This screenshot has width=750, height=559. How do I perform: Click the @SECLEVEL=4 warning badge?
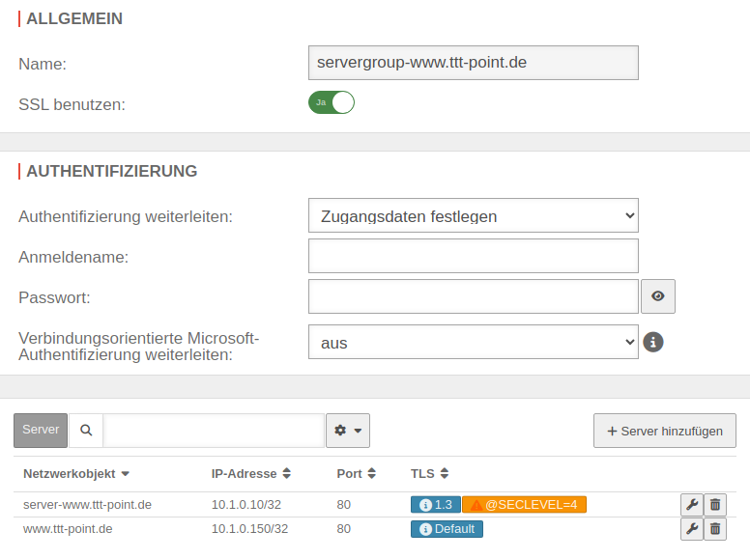524,504
